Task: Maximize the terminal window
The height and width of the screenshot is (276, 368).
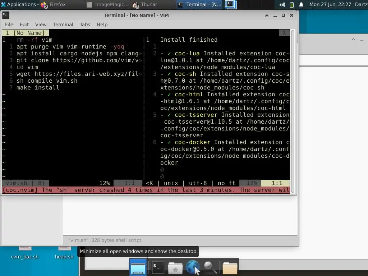Action: coord(283,15)
